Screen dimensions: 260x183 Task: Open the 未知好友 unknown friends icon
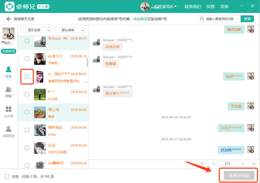coord(9,131)
